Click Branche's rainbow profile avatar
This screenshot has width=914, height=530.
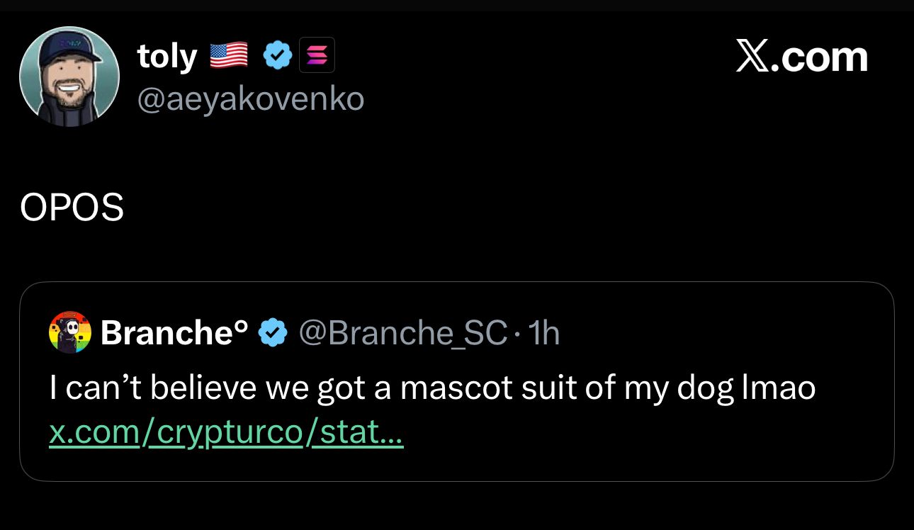click(x=69, y=332)
